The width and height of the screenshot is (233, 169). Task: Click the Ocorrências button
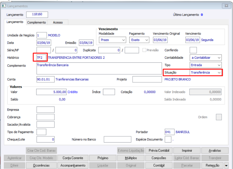(41, 166)
